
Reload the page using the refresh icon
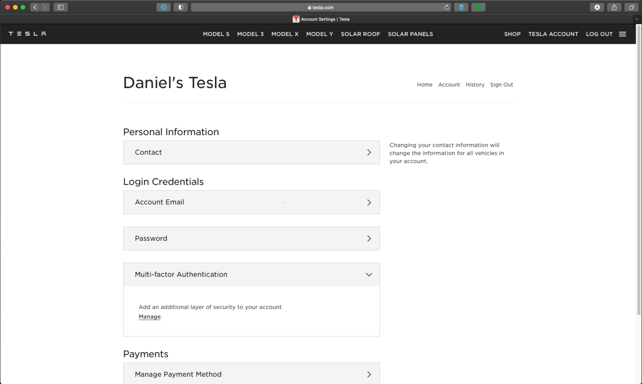[x=446, y=7]
